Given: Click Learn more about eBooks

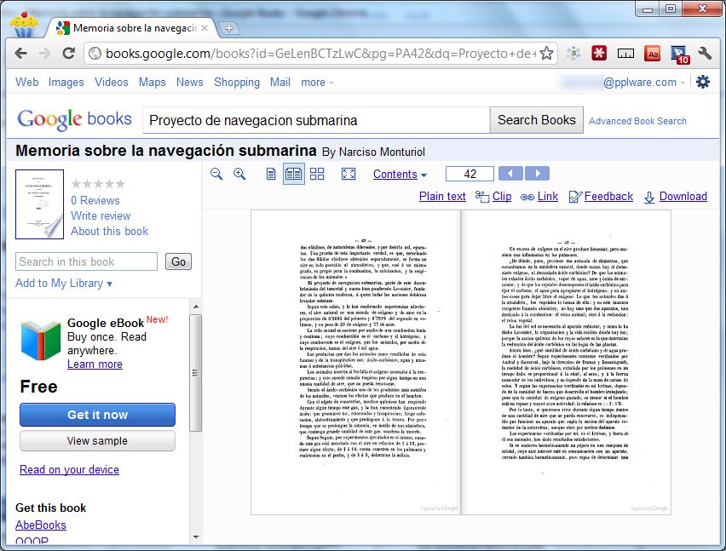Looking at the screenshot, I should coord(95,364).
